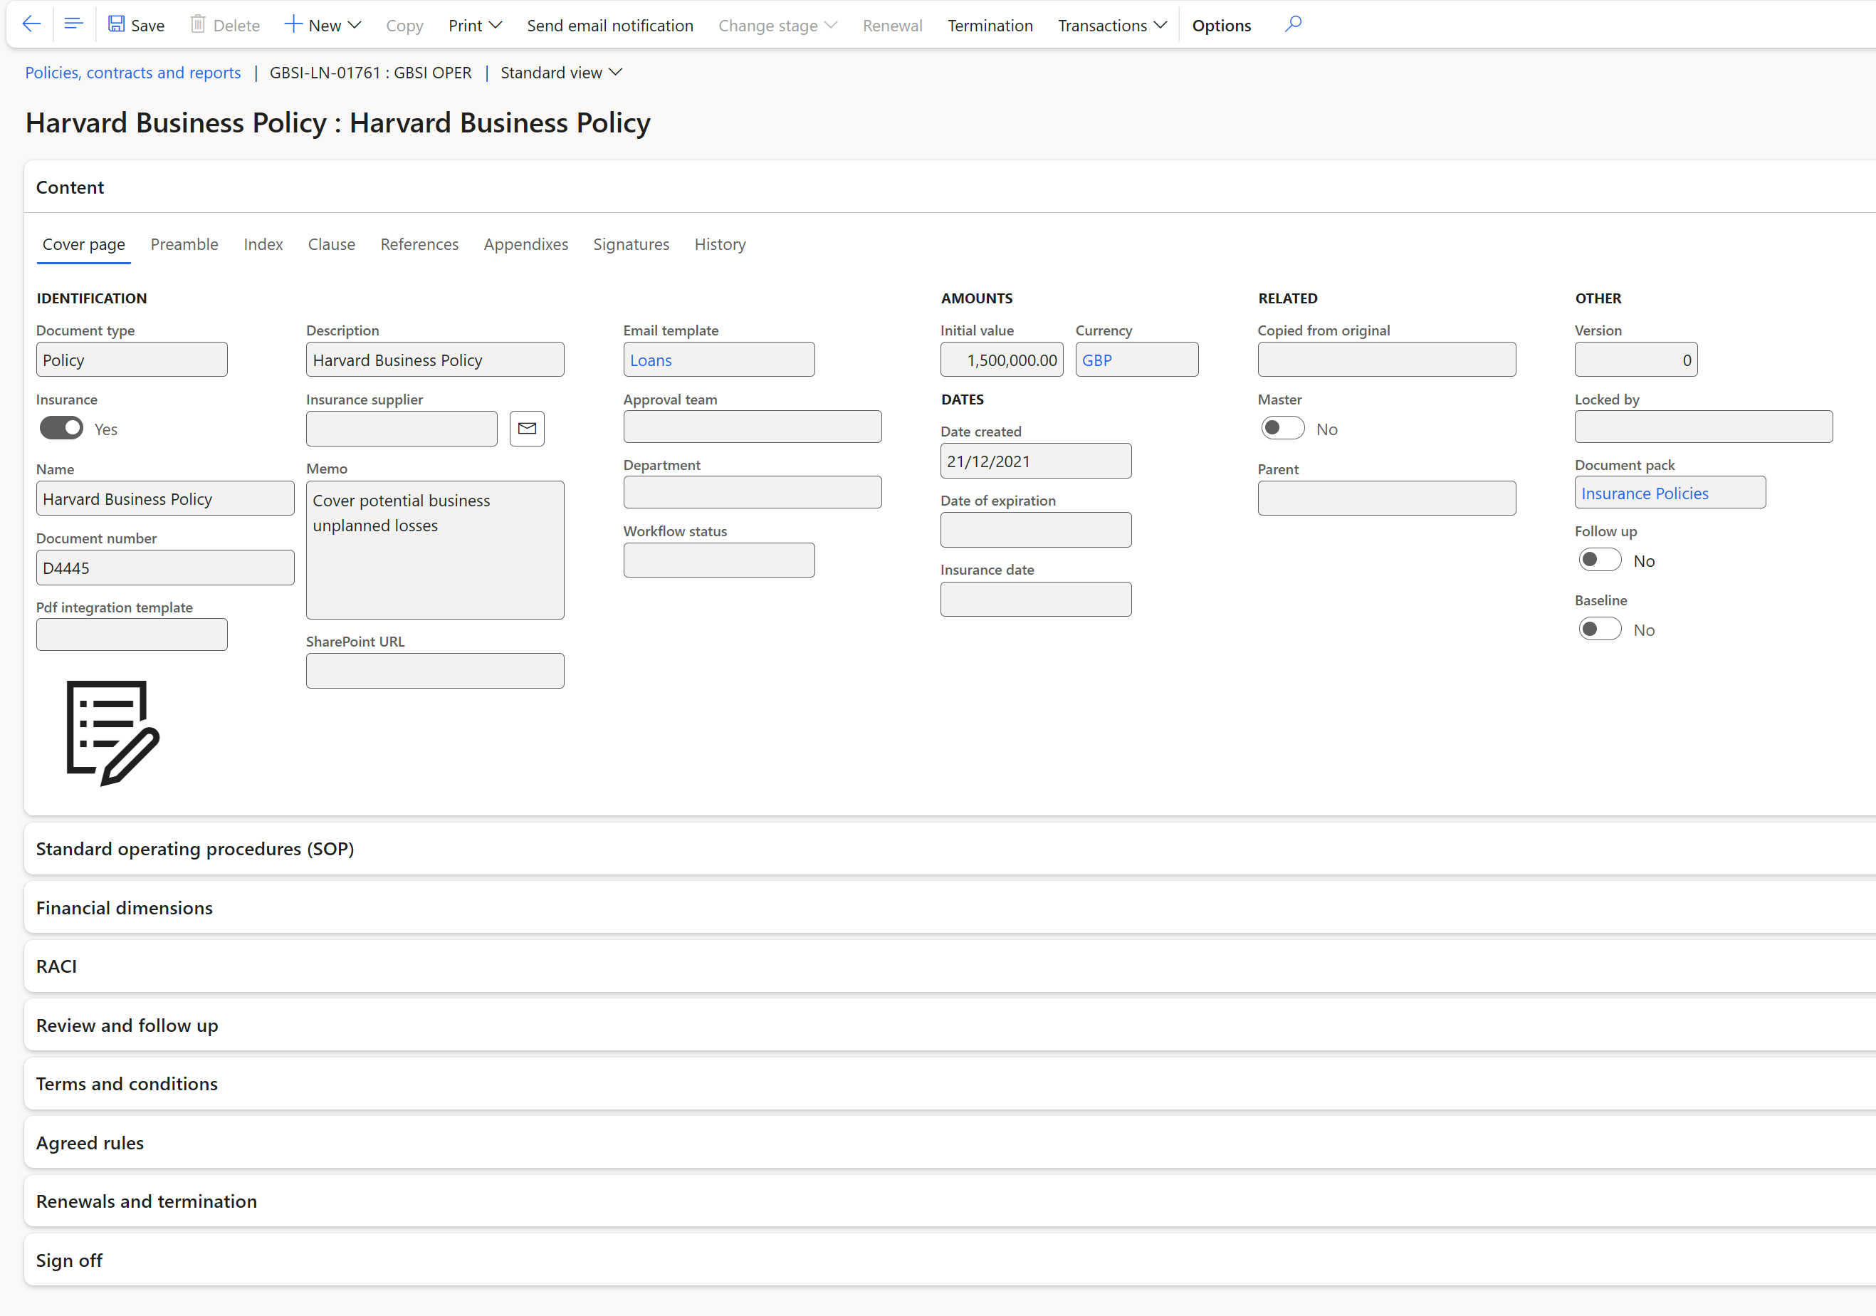Open the Insurance Policies document pack link
This screenshot has height=1316, width=1876.
1645,493
